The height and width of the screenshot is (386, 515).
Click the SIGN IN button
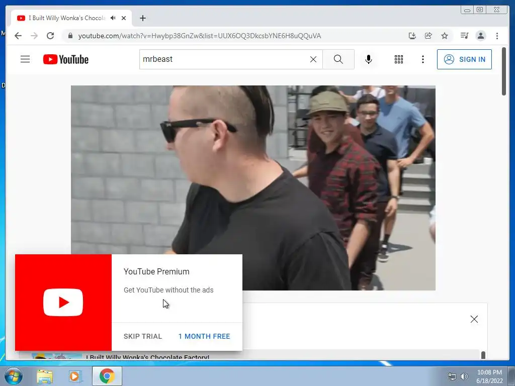tap(464, 59)
